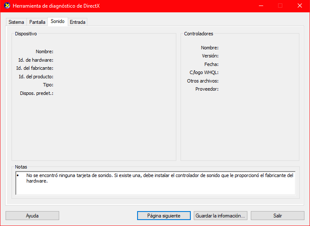Click the 'Dispos. predet.:' label
This screenshot has height=226, width=310.
point(37,93)
